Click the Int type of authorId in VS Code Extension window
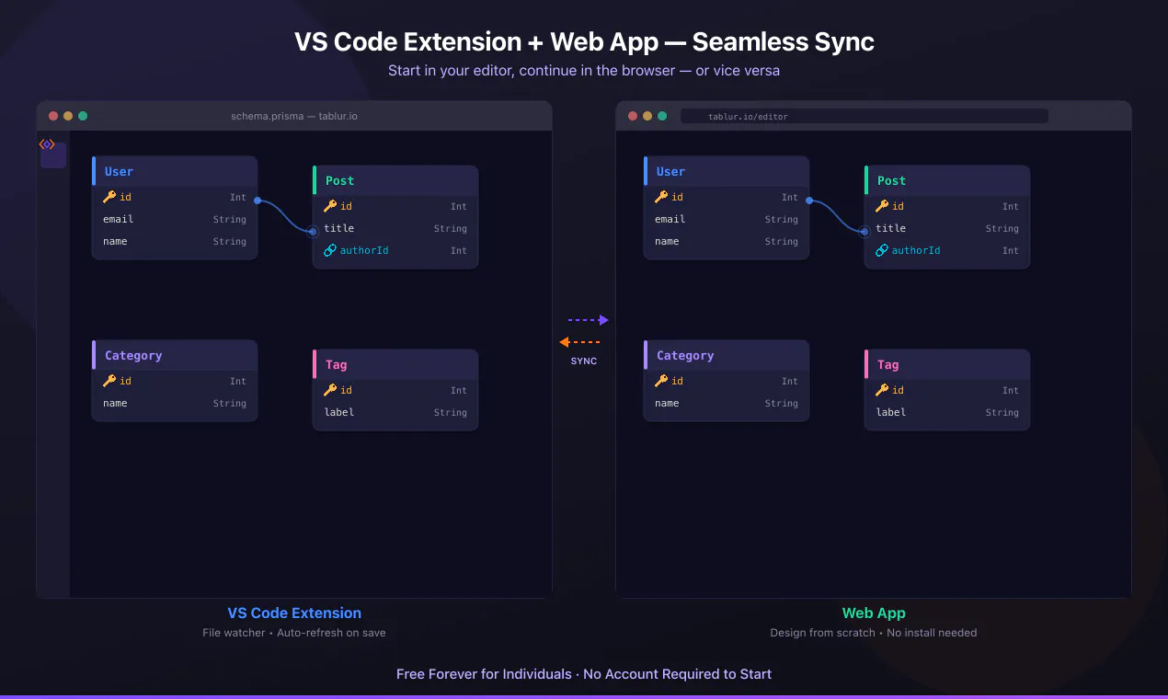This screenshot has height=699, width=1168. tap(459, 251)
